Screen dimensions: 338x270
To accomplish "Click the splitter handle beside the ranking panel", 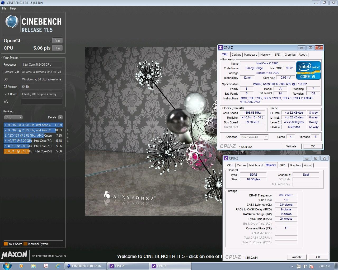I will (x=68, y=136).
